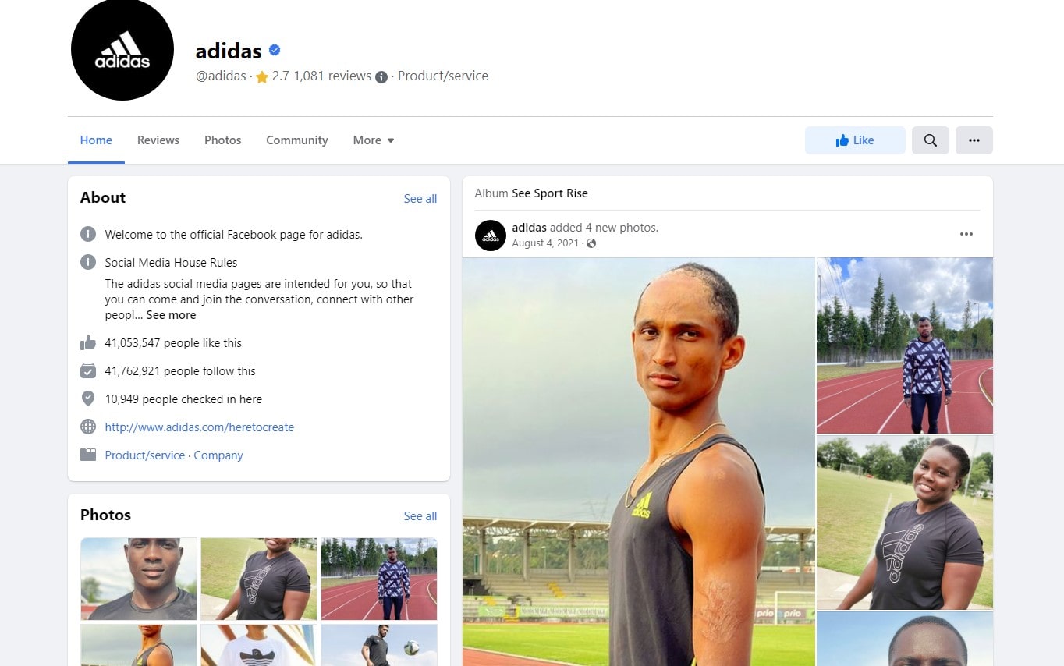The width and height of the screenshot is (1064, 666).
Task: Click the adidas logo profile picture
Action: [122, 49]
